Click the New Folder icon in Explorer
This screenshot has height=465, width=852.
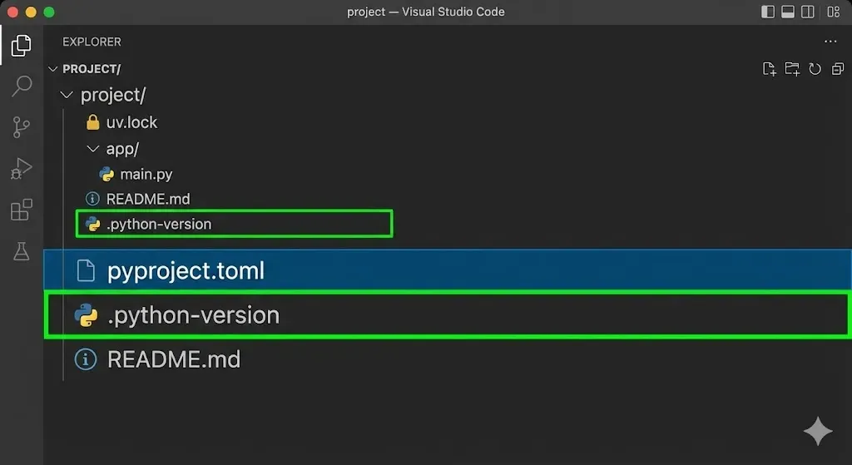[792, 69]
